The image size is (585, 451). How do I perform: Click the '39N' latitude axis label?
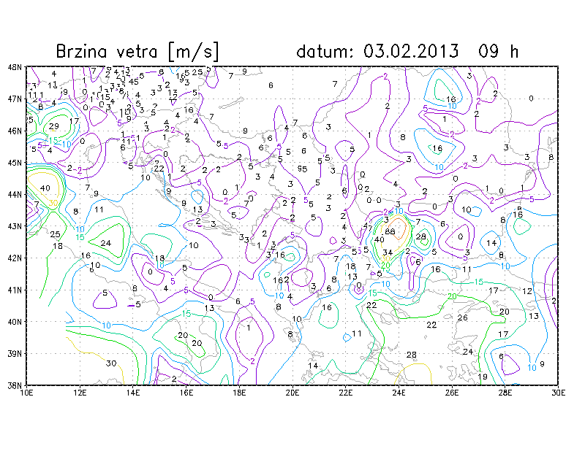pyautogui.click(x=15, y=354)
